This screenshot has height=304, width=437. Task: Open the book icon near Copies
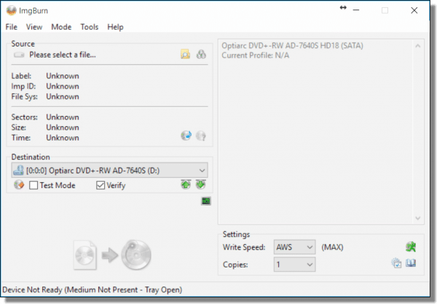[411, 263]
